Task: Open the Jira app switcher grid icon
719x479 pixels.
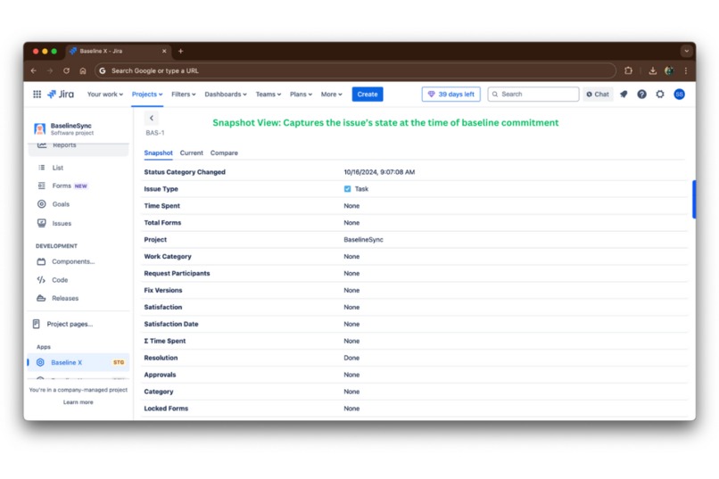Action: (x=37, y=94)
